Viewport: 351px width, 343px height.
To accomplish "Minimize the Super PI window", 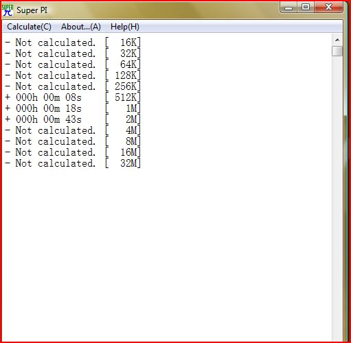I will pos(288,8).
